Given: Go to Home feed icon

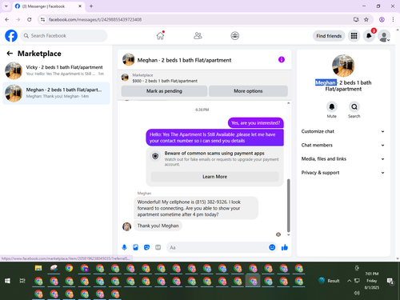Looking at the screenshot, I should coord(160,35).
